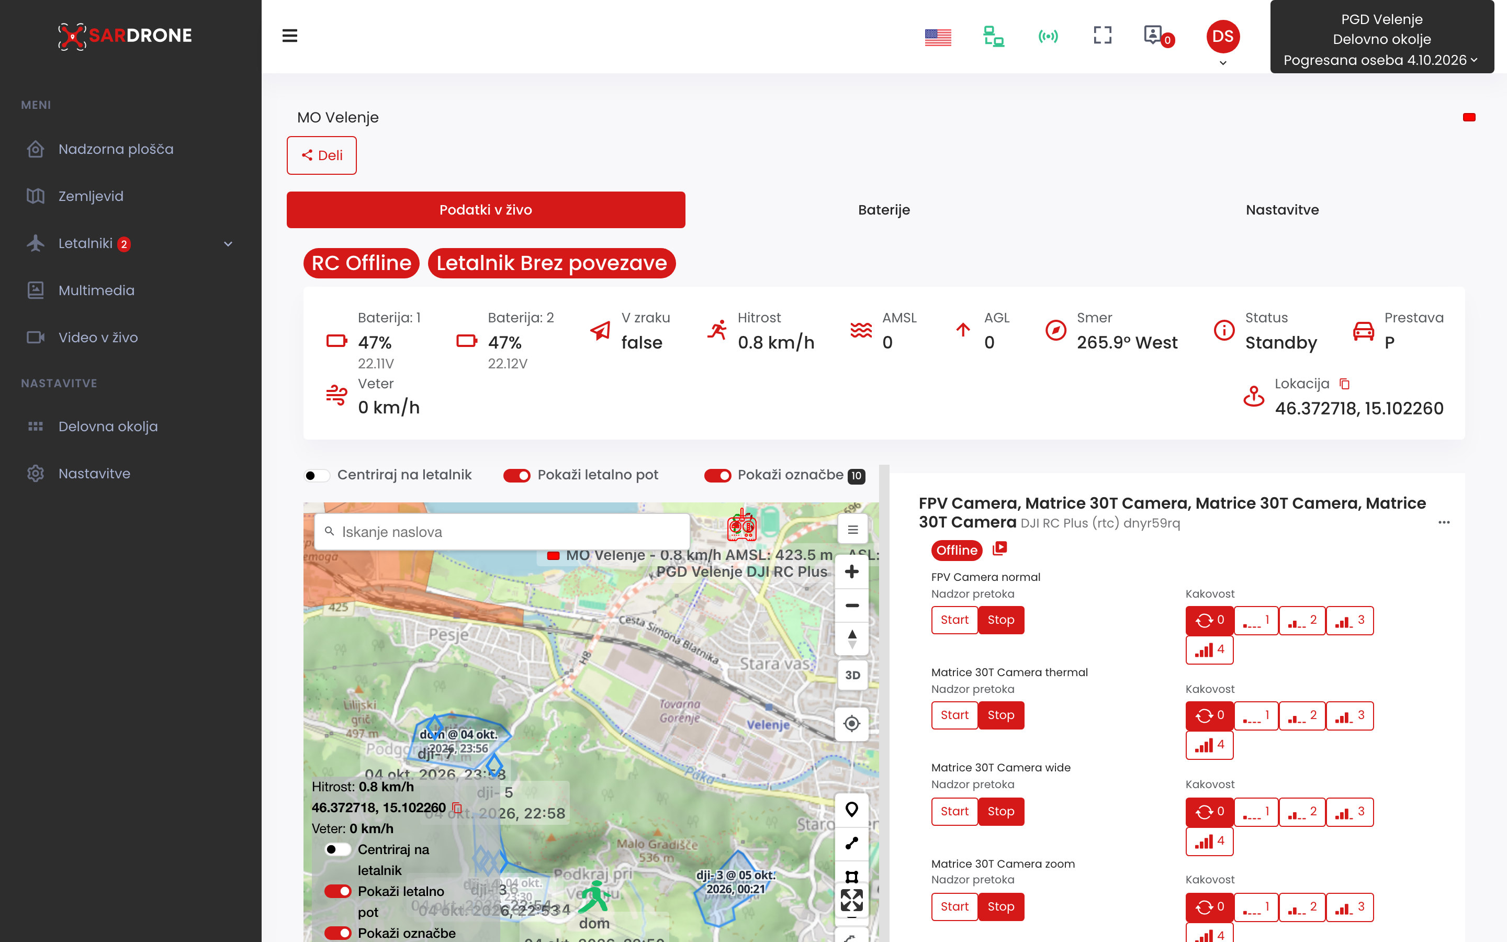This screenshot has width=1507, height=942.
Task: Zoom in on the map
Action: [852, 571]
